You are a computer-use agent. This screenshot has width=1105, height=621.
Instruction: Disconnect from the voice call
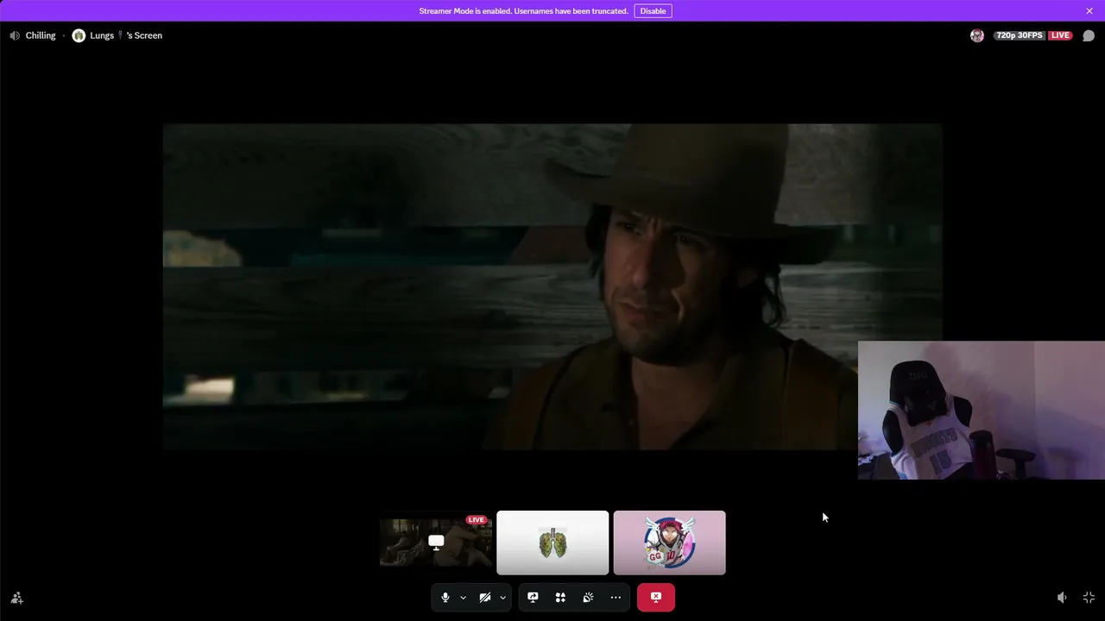[x=656, y=597]
